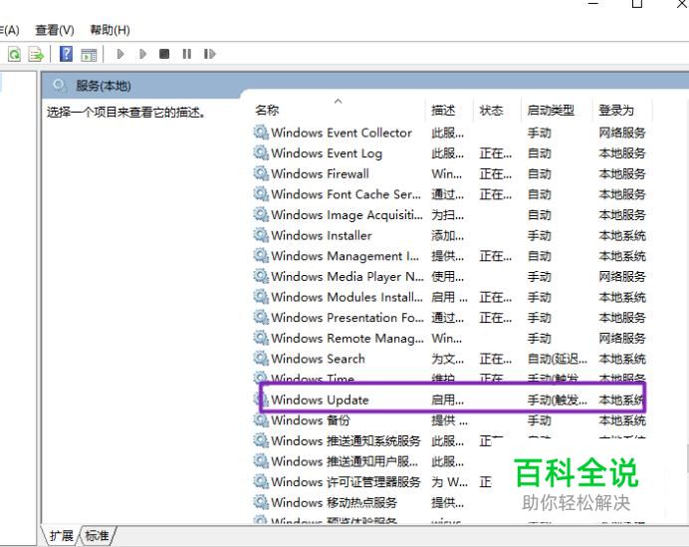Sort by the 启动类型 column header
The image size is (689, 547).
point(551,110)
